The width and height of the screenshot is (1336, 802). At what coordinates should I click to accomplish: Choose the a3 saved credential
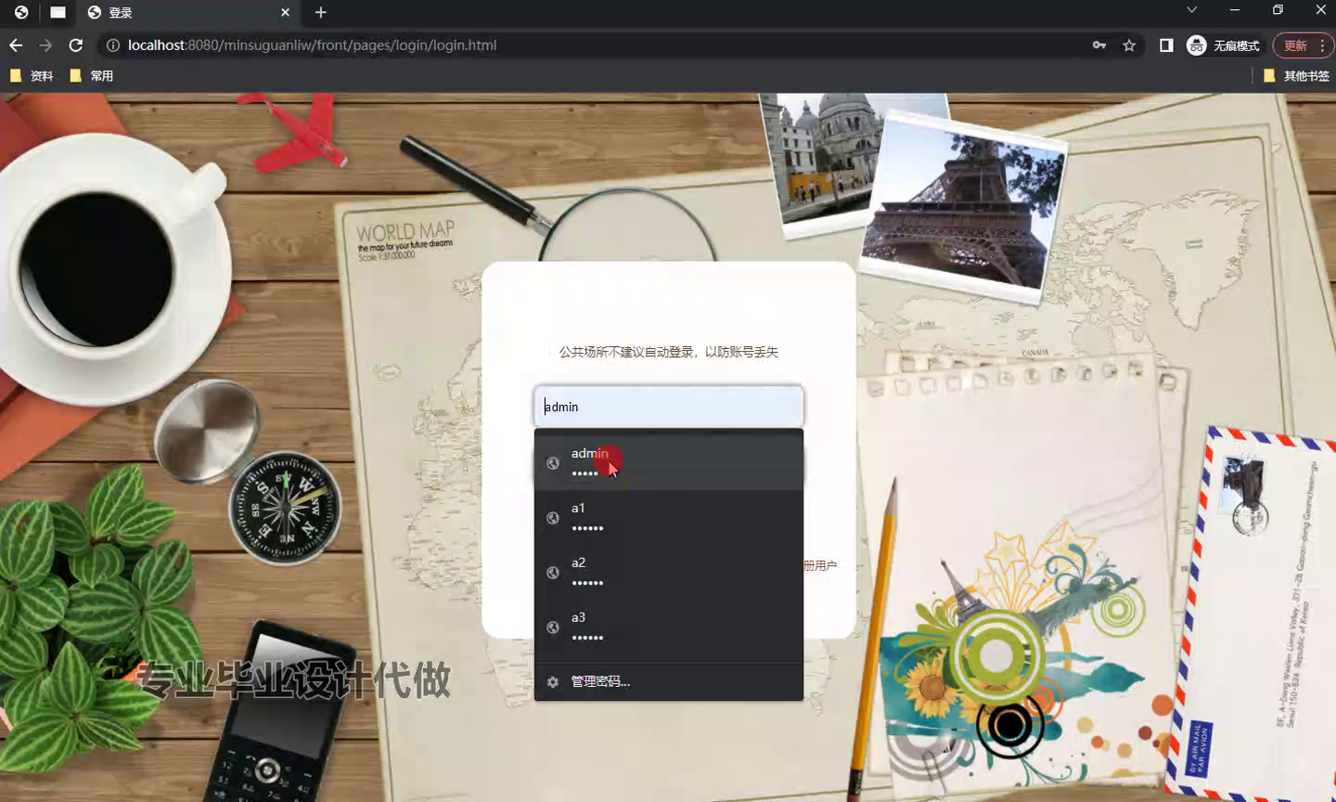click(668, 627)
